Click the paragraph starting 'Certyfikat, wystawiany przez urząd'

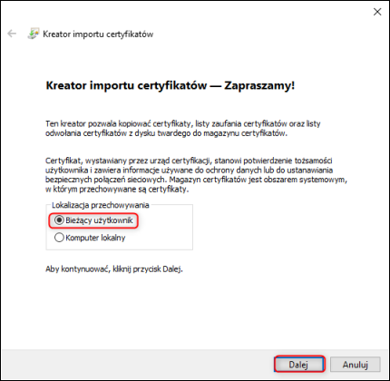coord(196,175)
